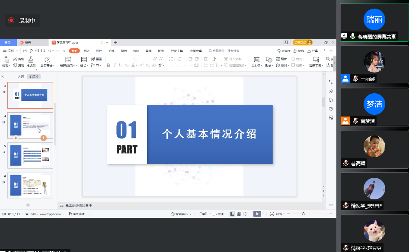409x252 pixels.
Task: Open the 文件 (File) menu dropdown
Action: click(10, 51)
